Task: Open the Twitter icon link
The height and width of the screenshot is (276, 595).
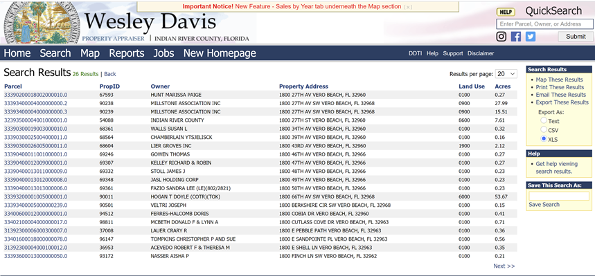Action: click(530, 37)
